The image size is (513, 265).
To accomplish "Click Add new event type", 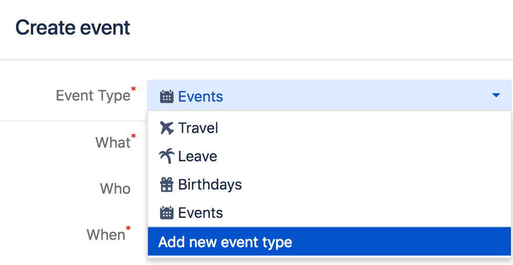I will (x=329, y=242).
